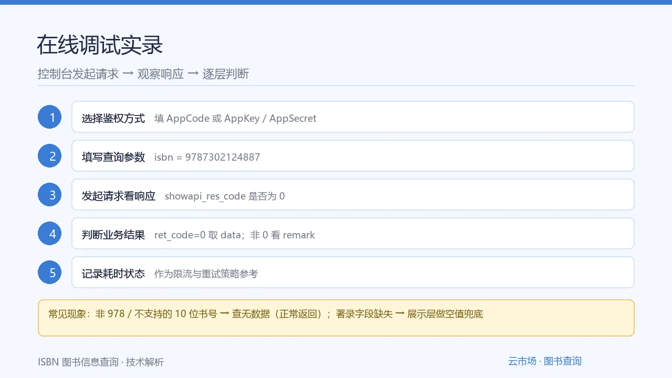Open the 云市场 · 图书查询 footer link
The height and width of the screenshot is (378, 672).
coord(544,361)
